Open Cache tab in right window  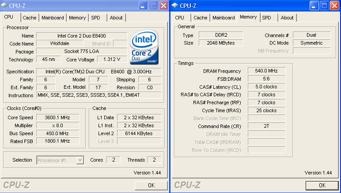point(201,18)
